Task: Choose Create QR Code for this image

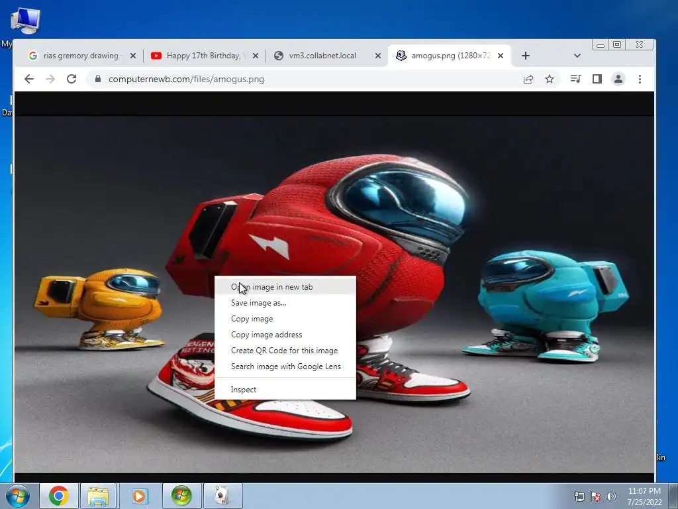Action: pyautogui.click(x=285, y=351)
